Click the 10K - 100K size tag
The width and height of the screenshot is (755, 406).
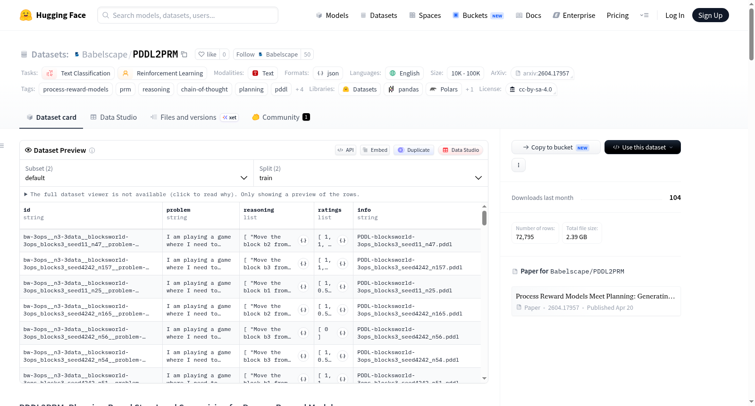tap(465, 73)
